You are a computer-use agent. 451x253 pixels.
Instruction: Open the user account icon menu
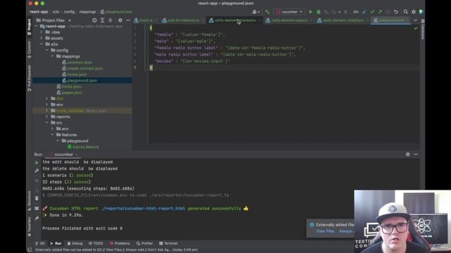(x=255, y=12)
